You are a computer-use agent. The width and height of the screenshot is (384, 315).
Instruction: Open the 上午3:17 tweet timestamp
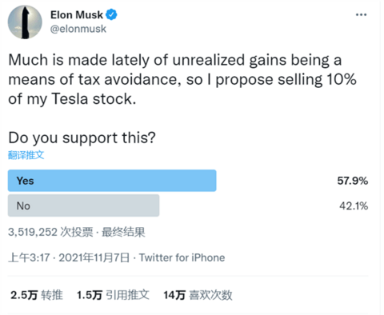[29, 257]
